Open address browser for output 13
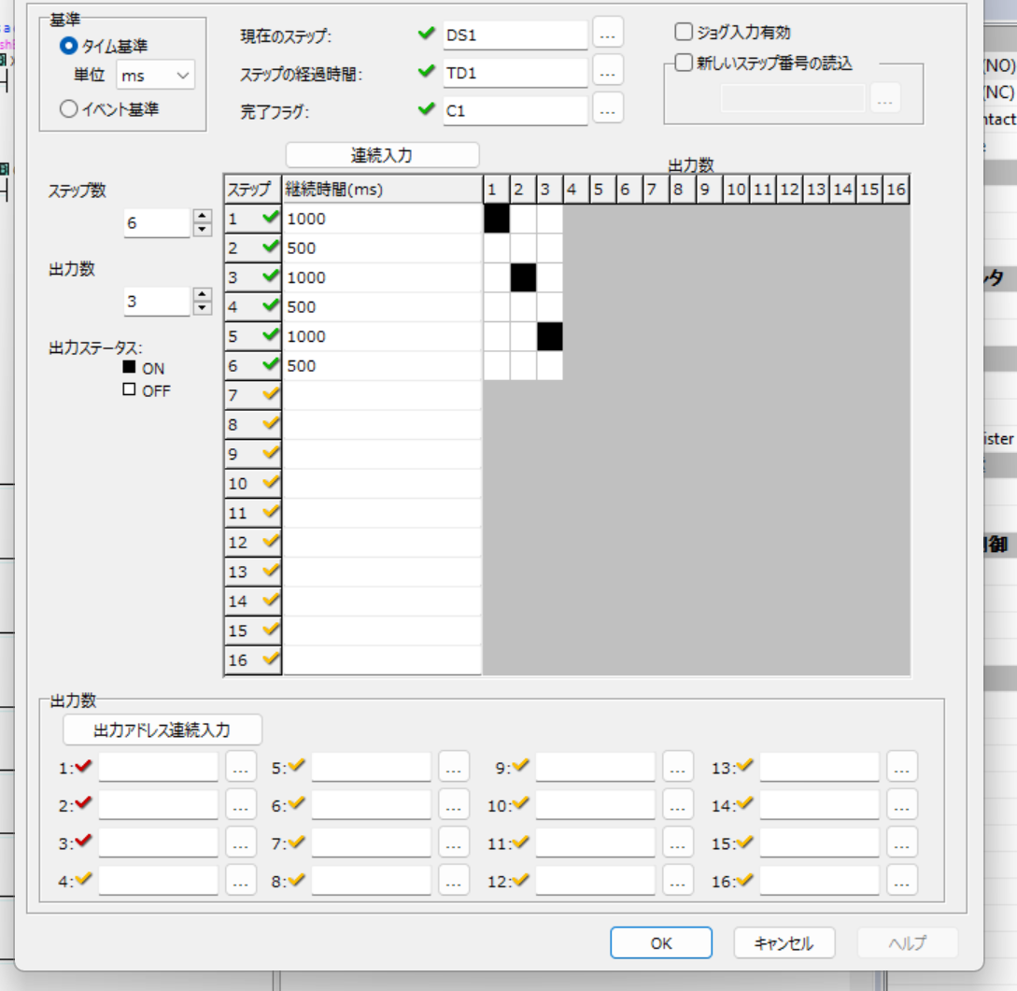The height and width of the screenshot is (991, 1017). click(902, 767)
